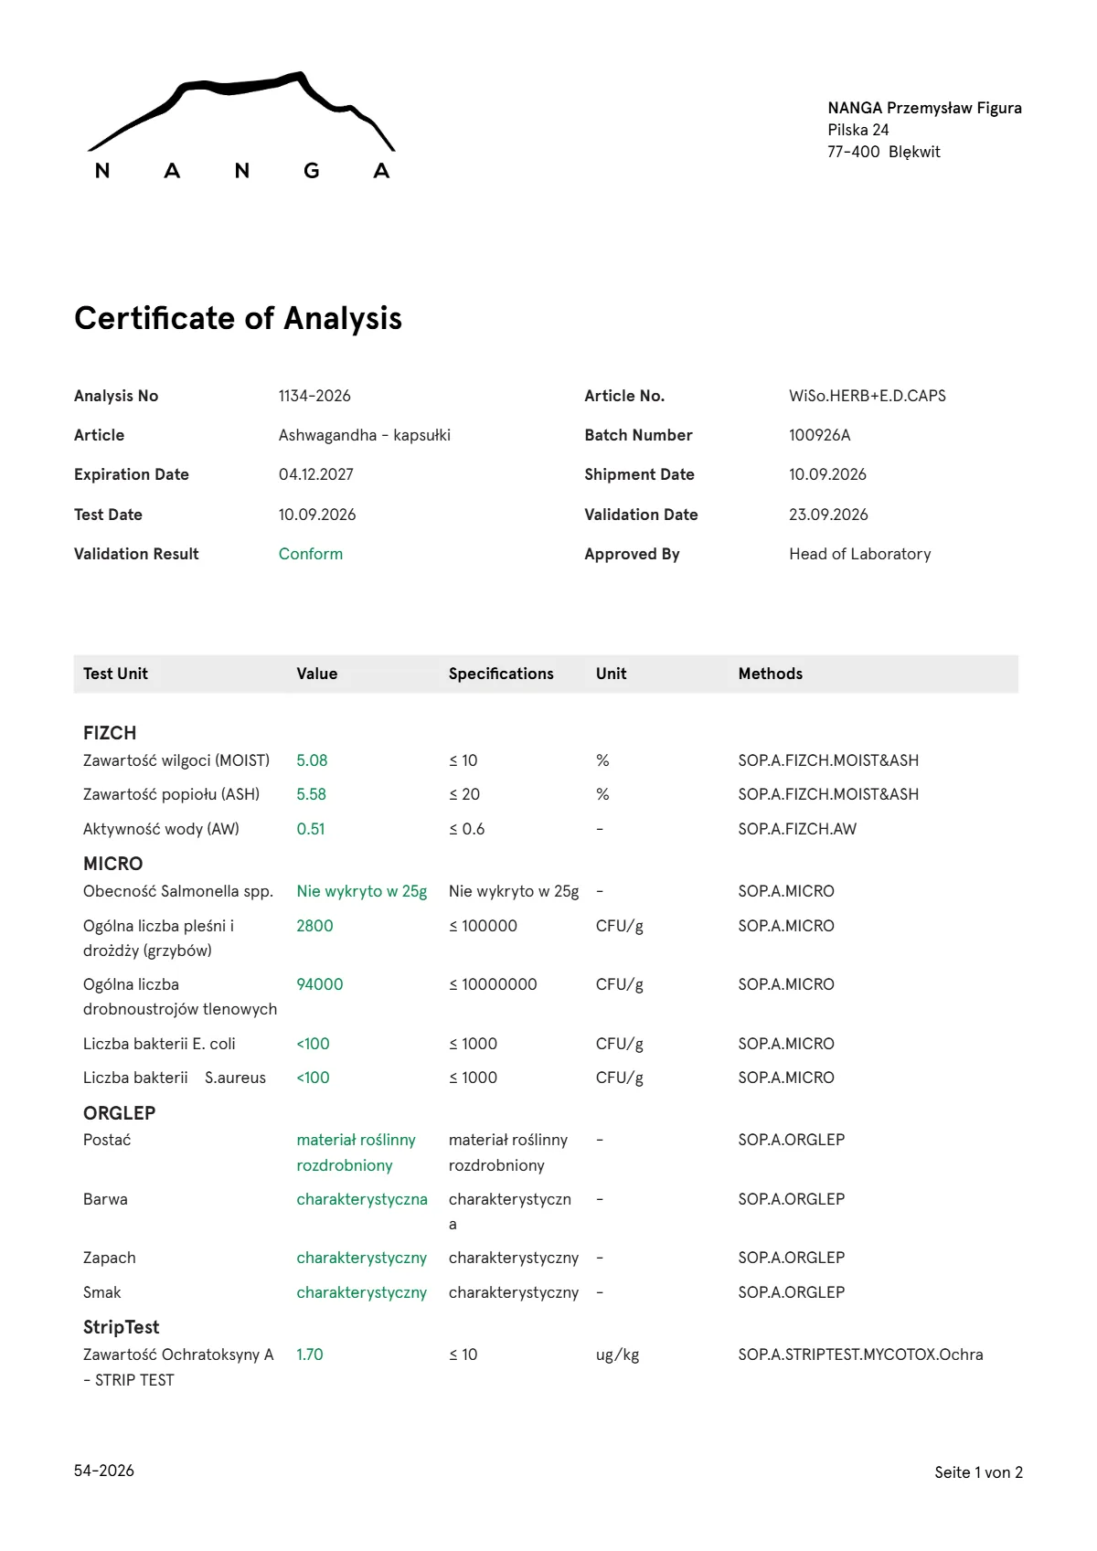
Task: Select the validation date '23.09.2026'
Action: coord(828,515)
